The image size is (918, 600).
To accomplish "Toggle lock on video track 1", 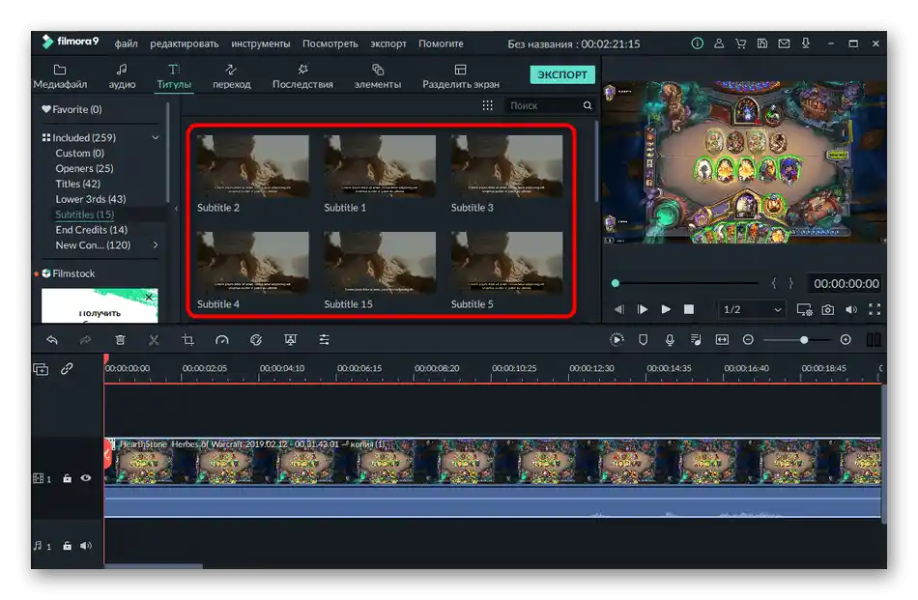I will 67,477.
